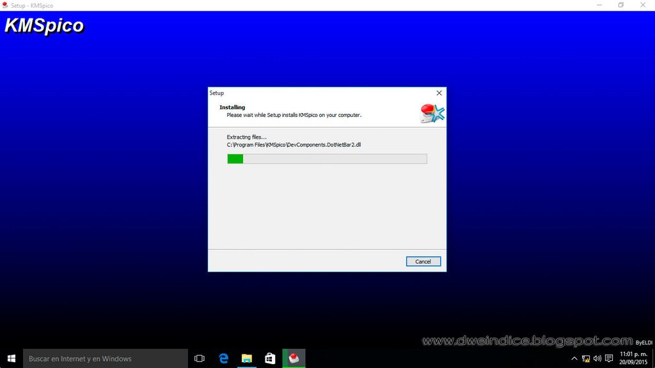Click the small icon in window title bar
This screenshot has height=368, width=655.
click(5, 5)
